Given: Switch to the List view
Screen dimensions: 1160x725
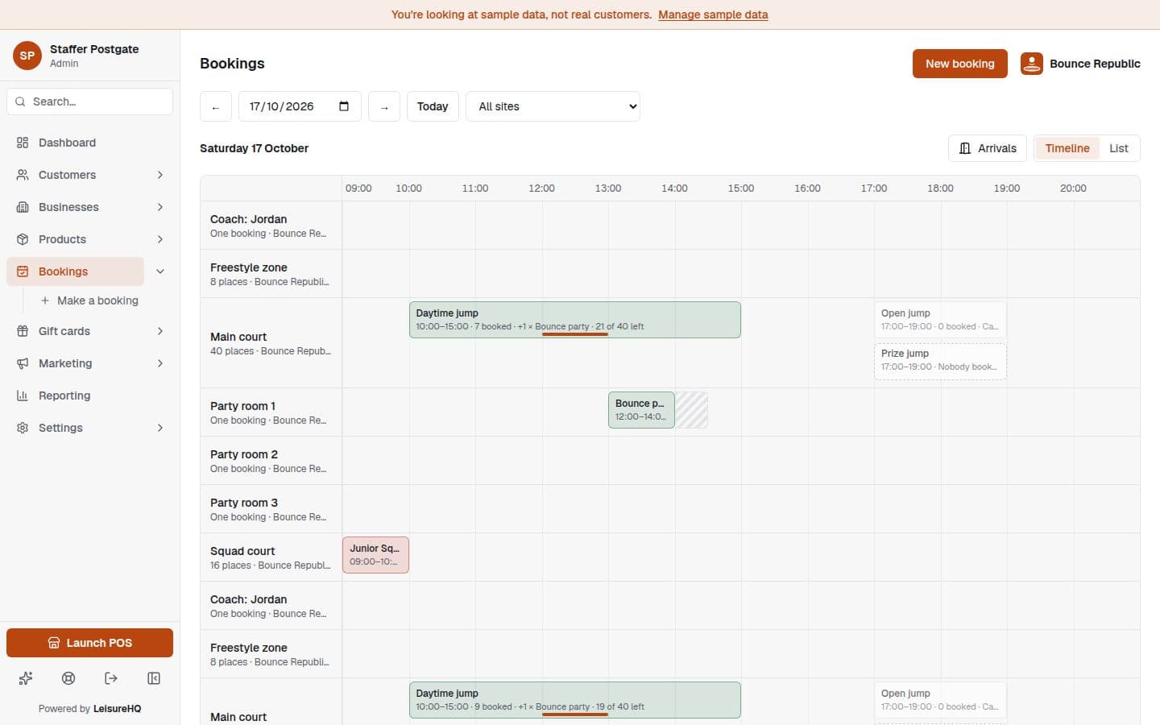Looking at the screenshot, I should pyautogui.click(x=1119, y=148).
